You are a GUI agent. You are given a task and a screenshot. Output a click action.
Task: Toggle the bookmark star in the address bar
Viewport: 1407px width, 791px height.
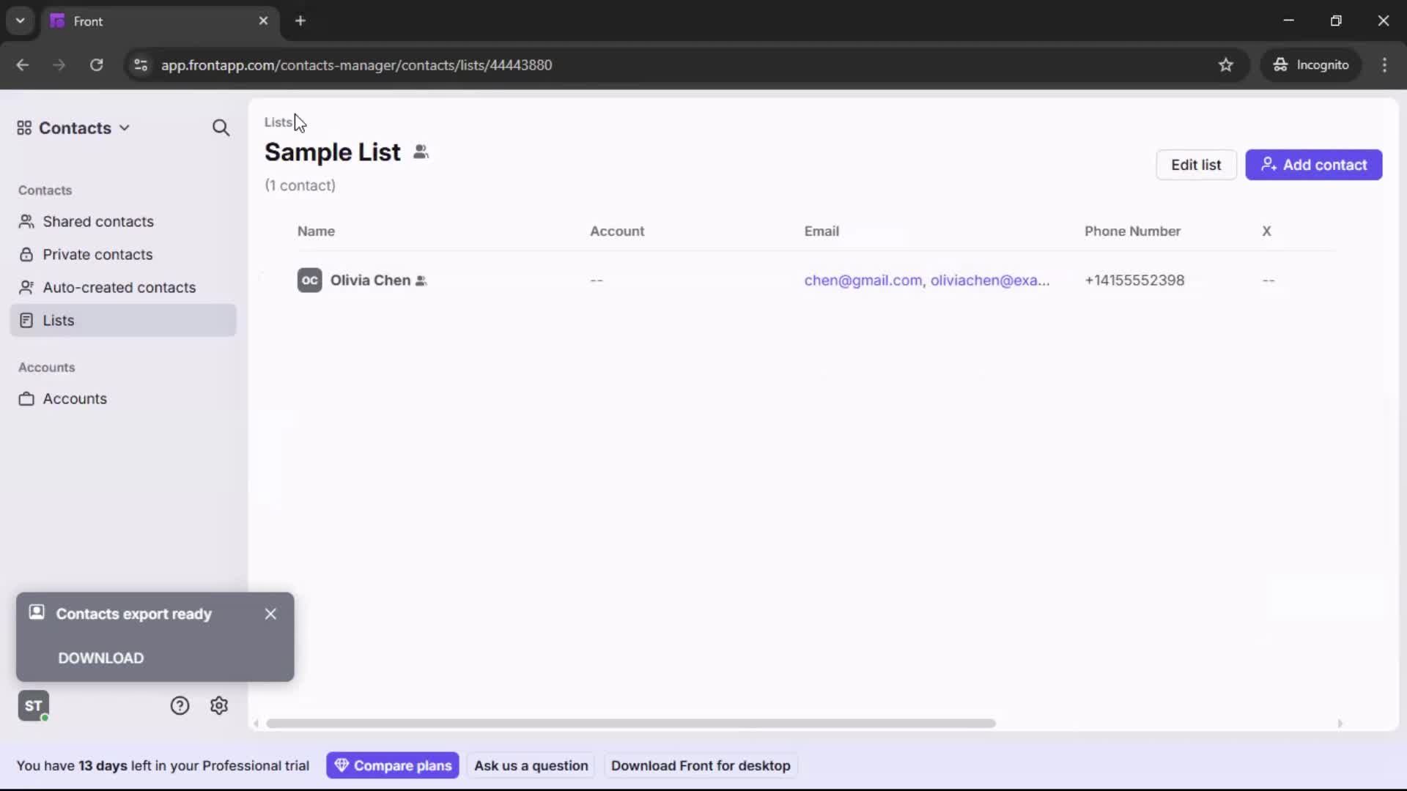point(1226,65)
